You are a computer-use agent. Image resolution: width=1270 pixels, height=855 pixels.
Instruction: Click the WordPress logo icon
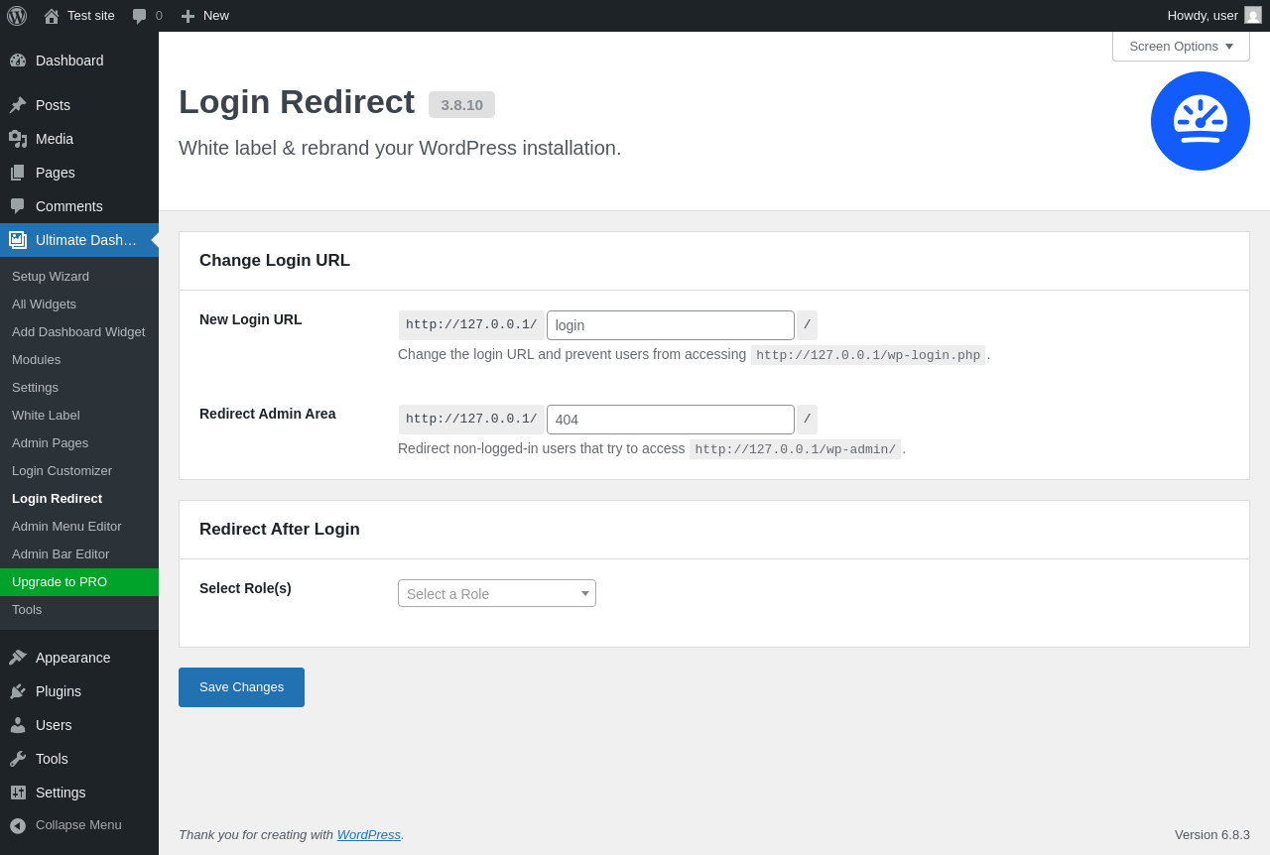17,16
